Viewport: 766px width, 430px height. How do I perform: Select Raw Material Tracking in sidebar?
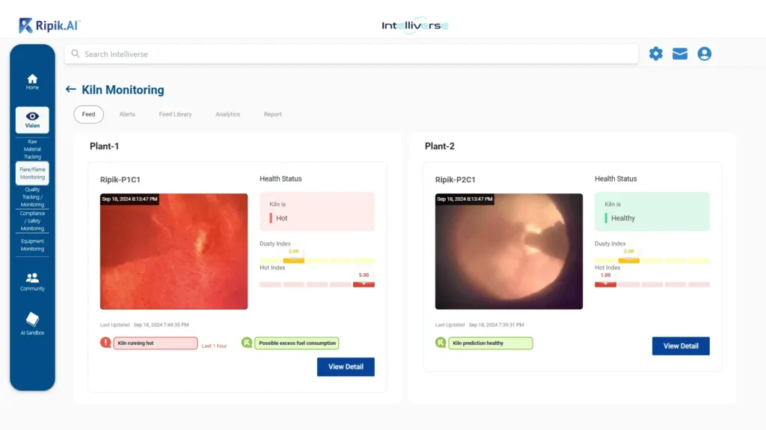click(32, 149)
